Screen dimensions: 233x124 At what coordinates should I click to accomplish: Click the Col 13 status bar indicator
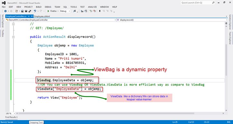(x=191, y=122)
